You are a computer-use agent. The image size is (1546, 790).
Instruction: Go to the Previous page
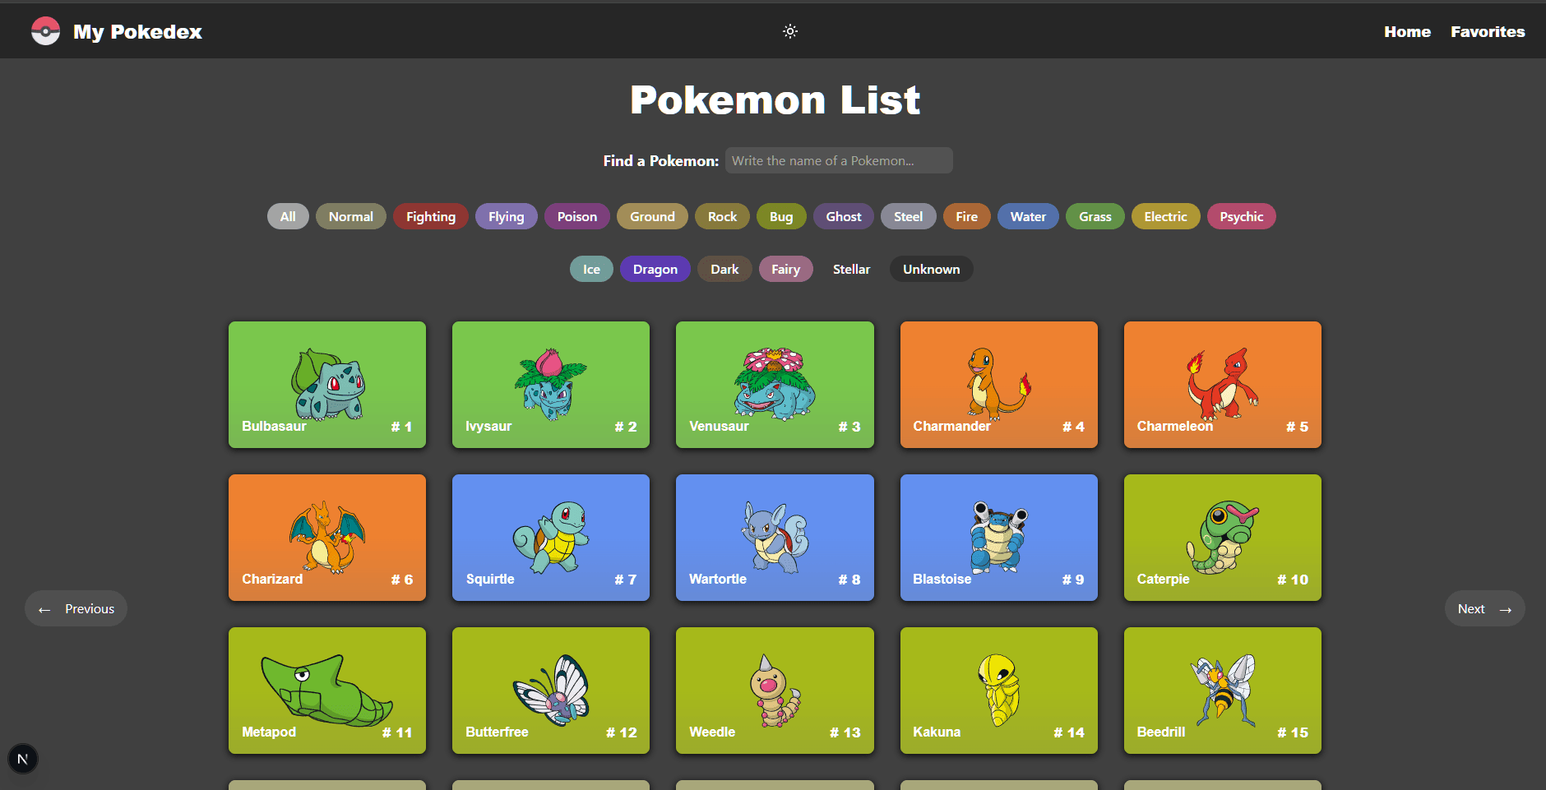(x=76, y=608)
